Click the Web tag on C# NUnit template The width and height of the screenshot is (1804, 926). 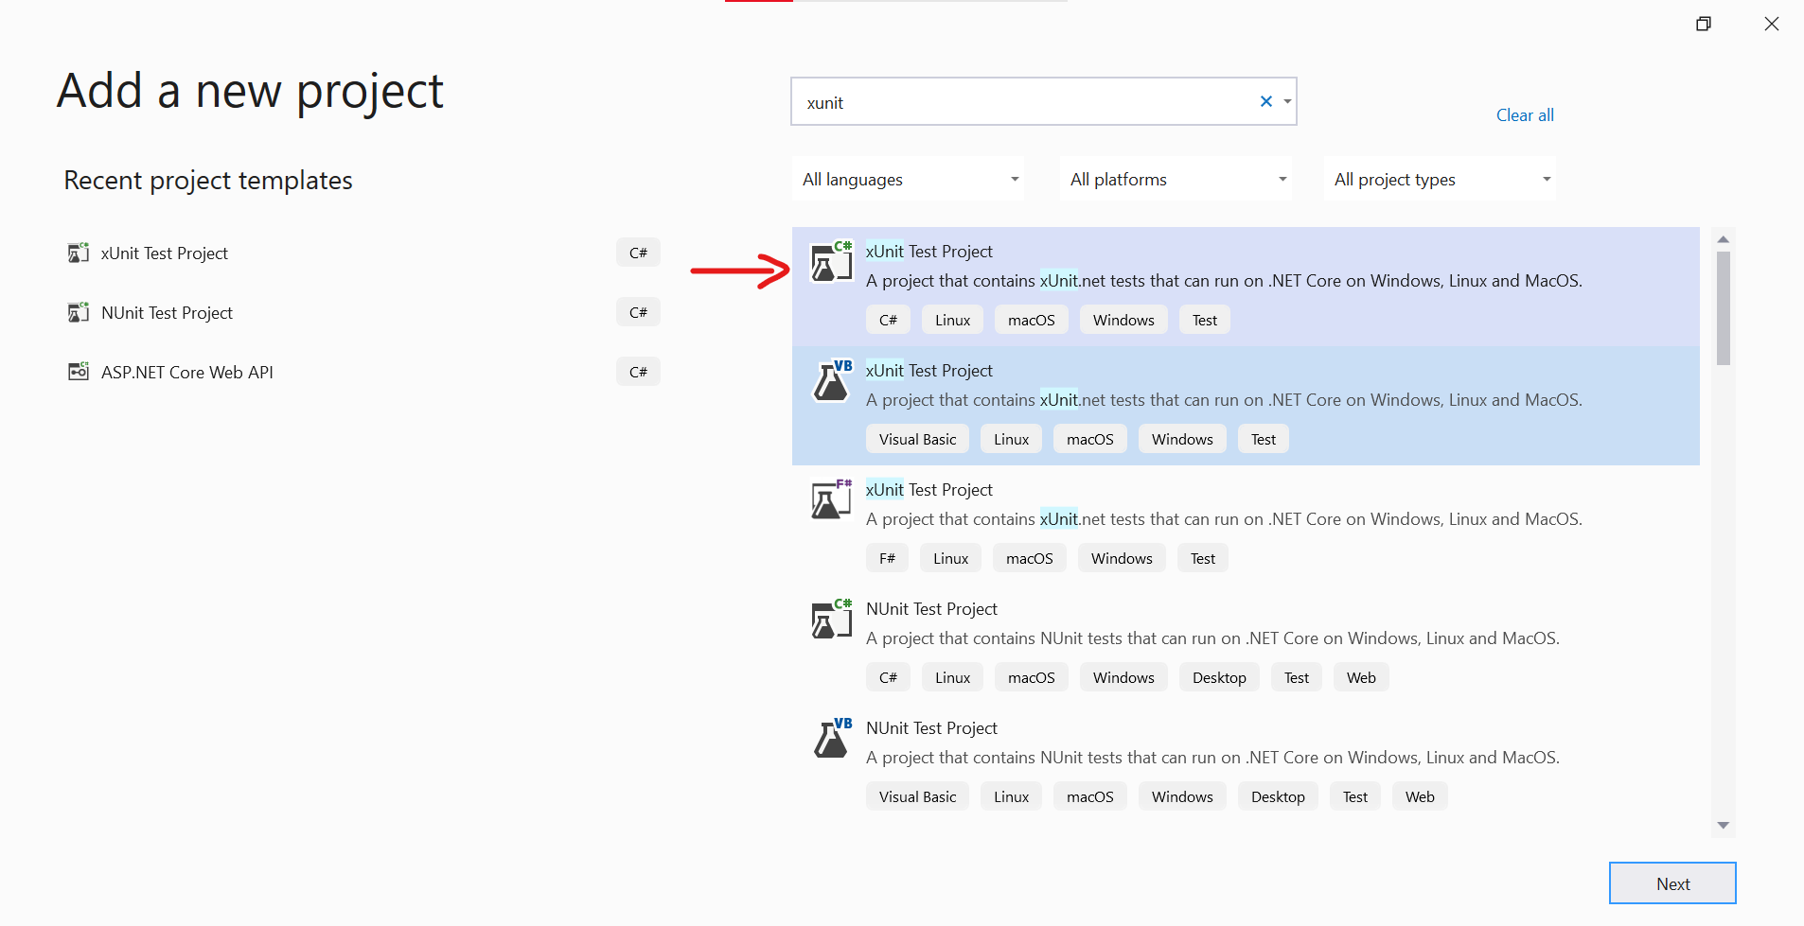pyautogui.click(x=1360, y=676)
